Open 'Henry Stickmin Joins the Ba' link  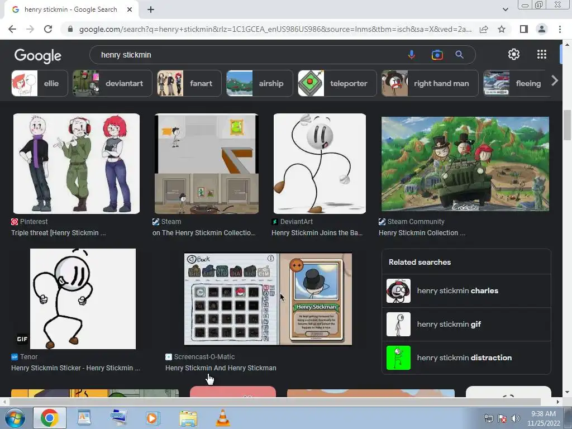click(317, 233)
